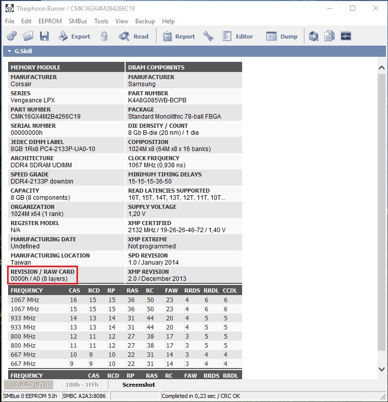
Task: Open the Dump toolbar button
Action: [282, 36]
